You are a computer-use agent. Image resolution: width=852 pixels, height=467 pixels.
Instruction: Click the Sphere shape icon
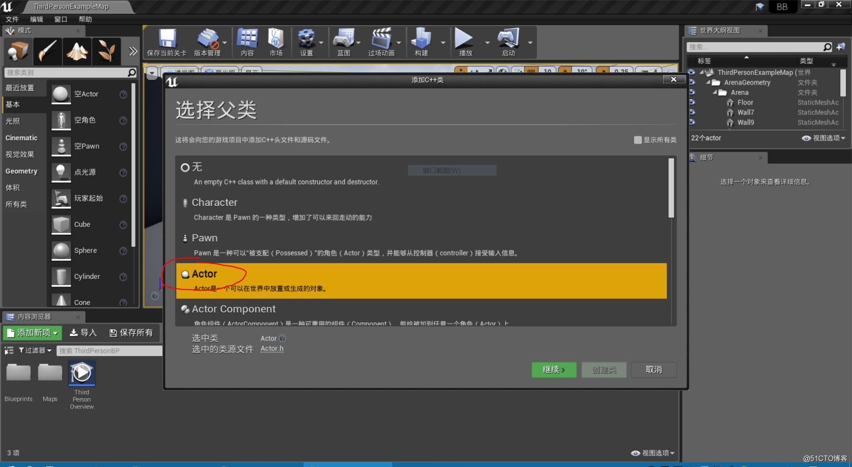(61, 251)
